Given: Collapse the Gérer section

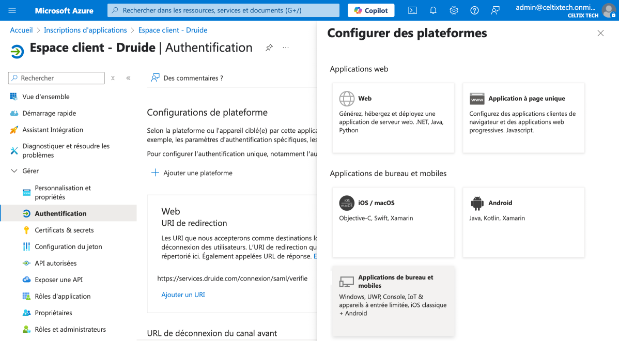Looking at the screenshot, I should click(14, 171).
